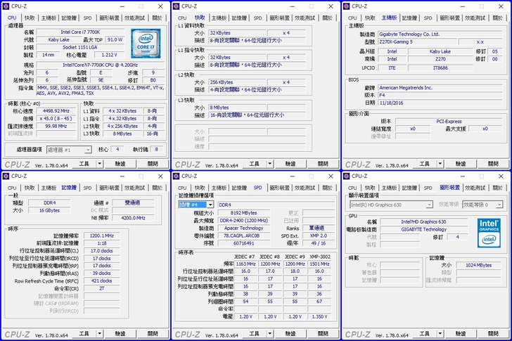Click the XMP-3002 voltage '1.350 V' cell
This screenshot has width=512, height=341.
pos(319,316)
